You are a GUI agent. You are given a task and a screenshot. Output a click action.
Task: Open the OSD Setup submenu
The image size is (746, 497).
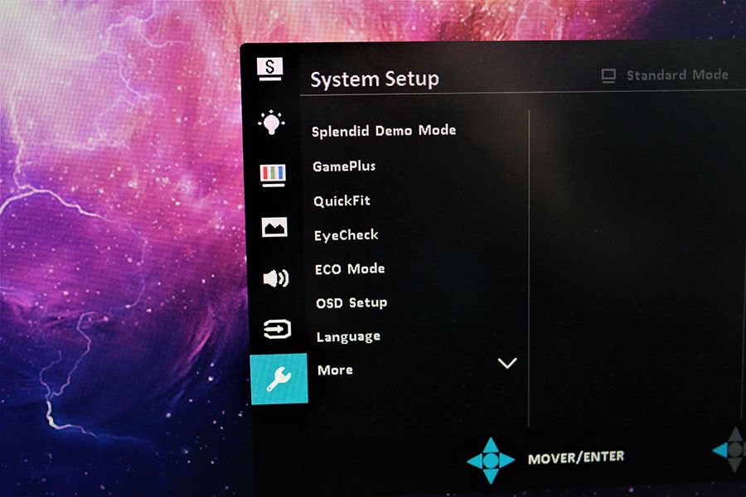click(351, 303)
